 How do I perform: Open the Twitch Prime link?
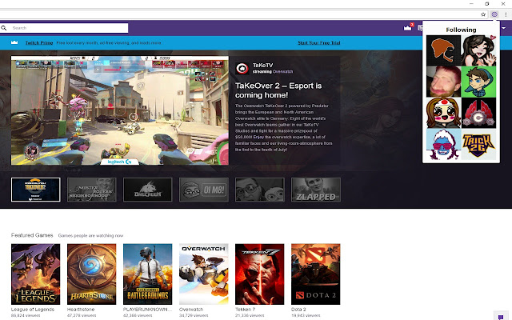39,42
